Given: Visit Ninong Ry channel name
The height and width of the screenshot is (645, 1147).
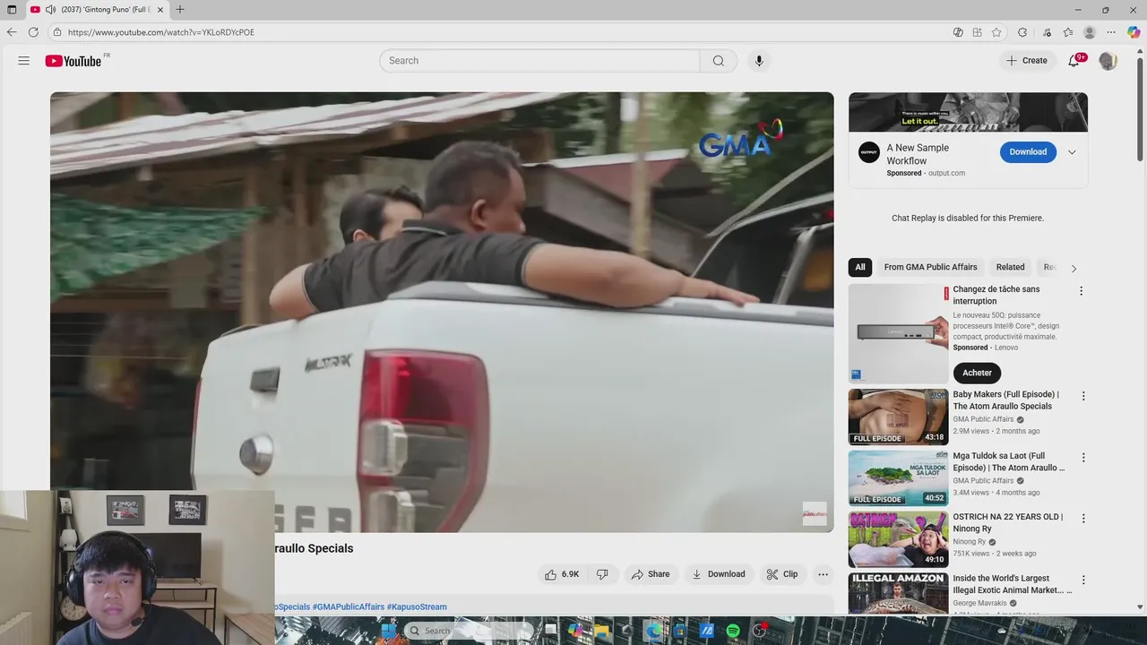Looking at the screenshot, I should click(970, 542).
